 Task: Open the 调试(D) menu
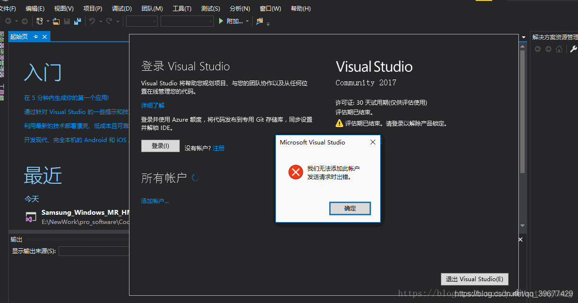click(x=122, y=8)
